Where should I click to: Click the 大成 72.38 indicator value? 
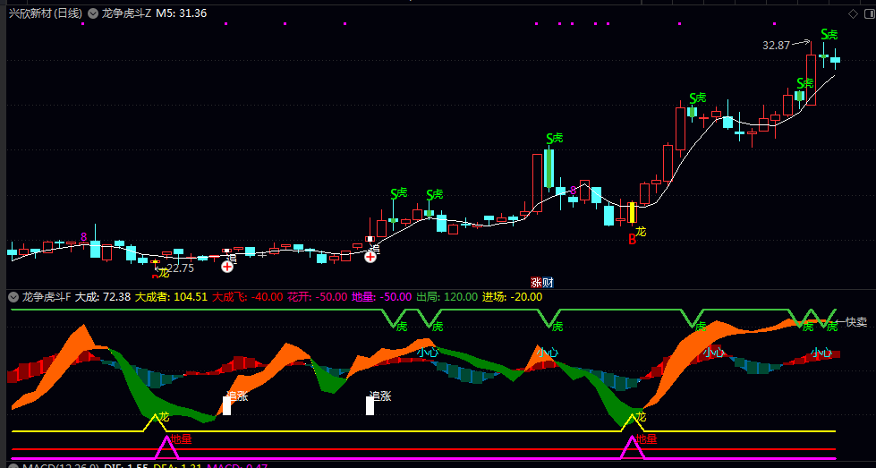103,296
